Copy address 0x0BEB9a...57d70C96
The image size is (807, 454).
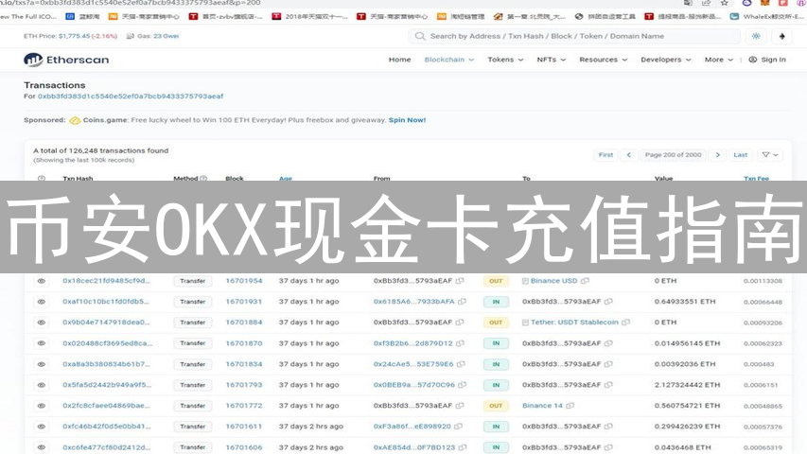pyautogui.click(x=463, y=385)
